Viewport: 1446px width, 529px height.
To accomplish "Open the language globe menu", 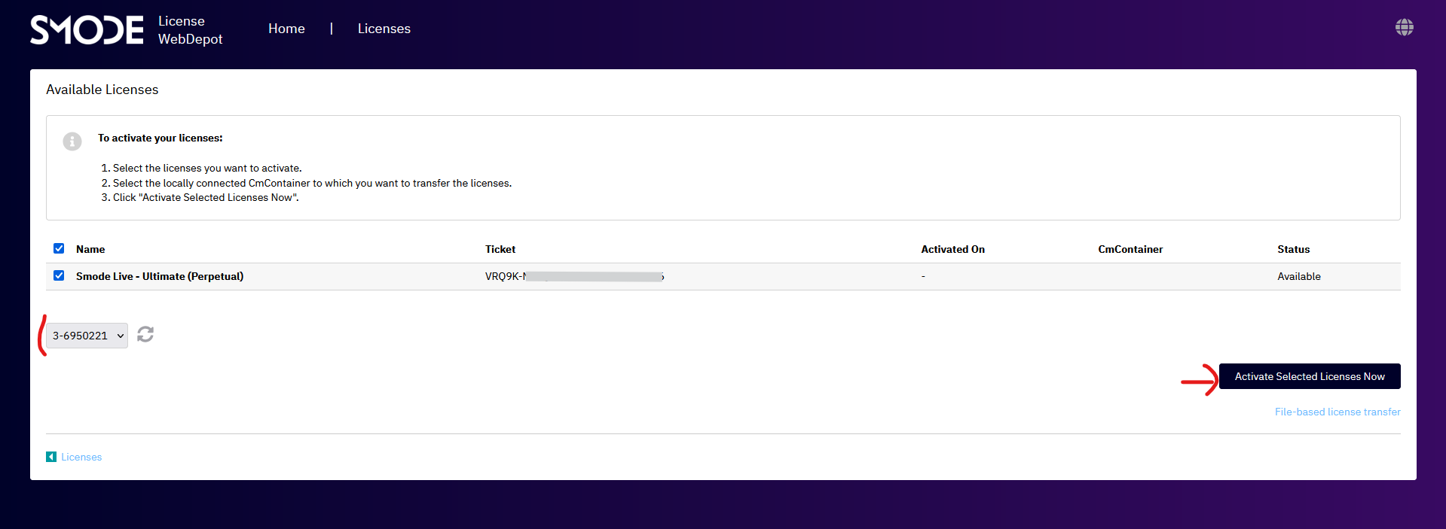I will tap(1404, 28).
